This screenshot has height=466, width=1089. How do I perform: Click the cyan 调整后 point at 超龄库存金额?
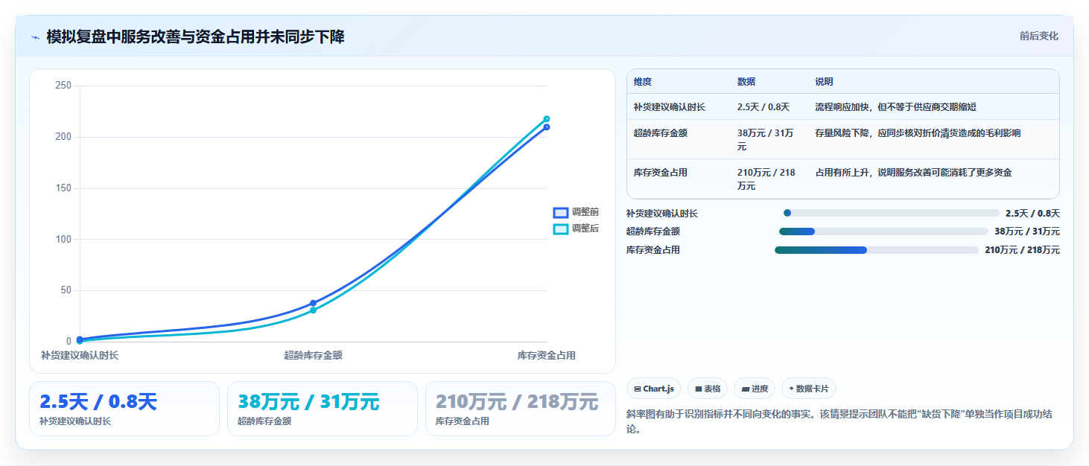click(313, 310)
